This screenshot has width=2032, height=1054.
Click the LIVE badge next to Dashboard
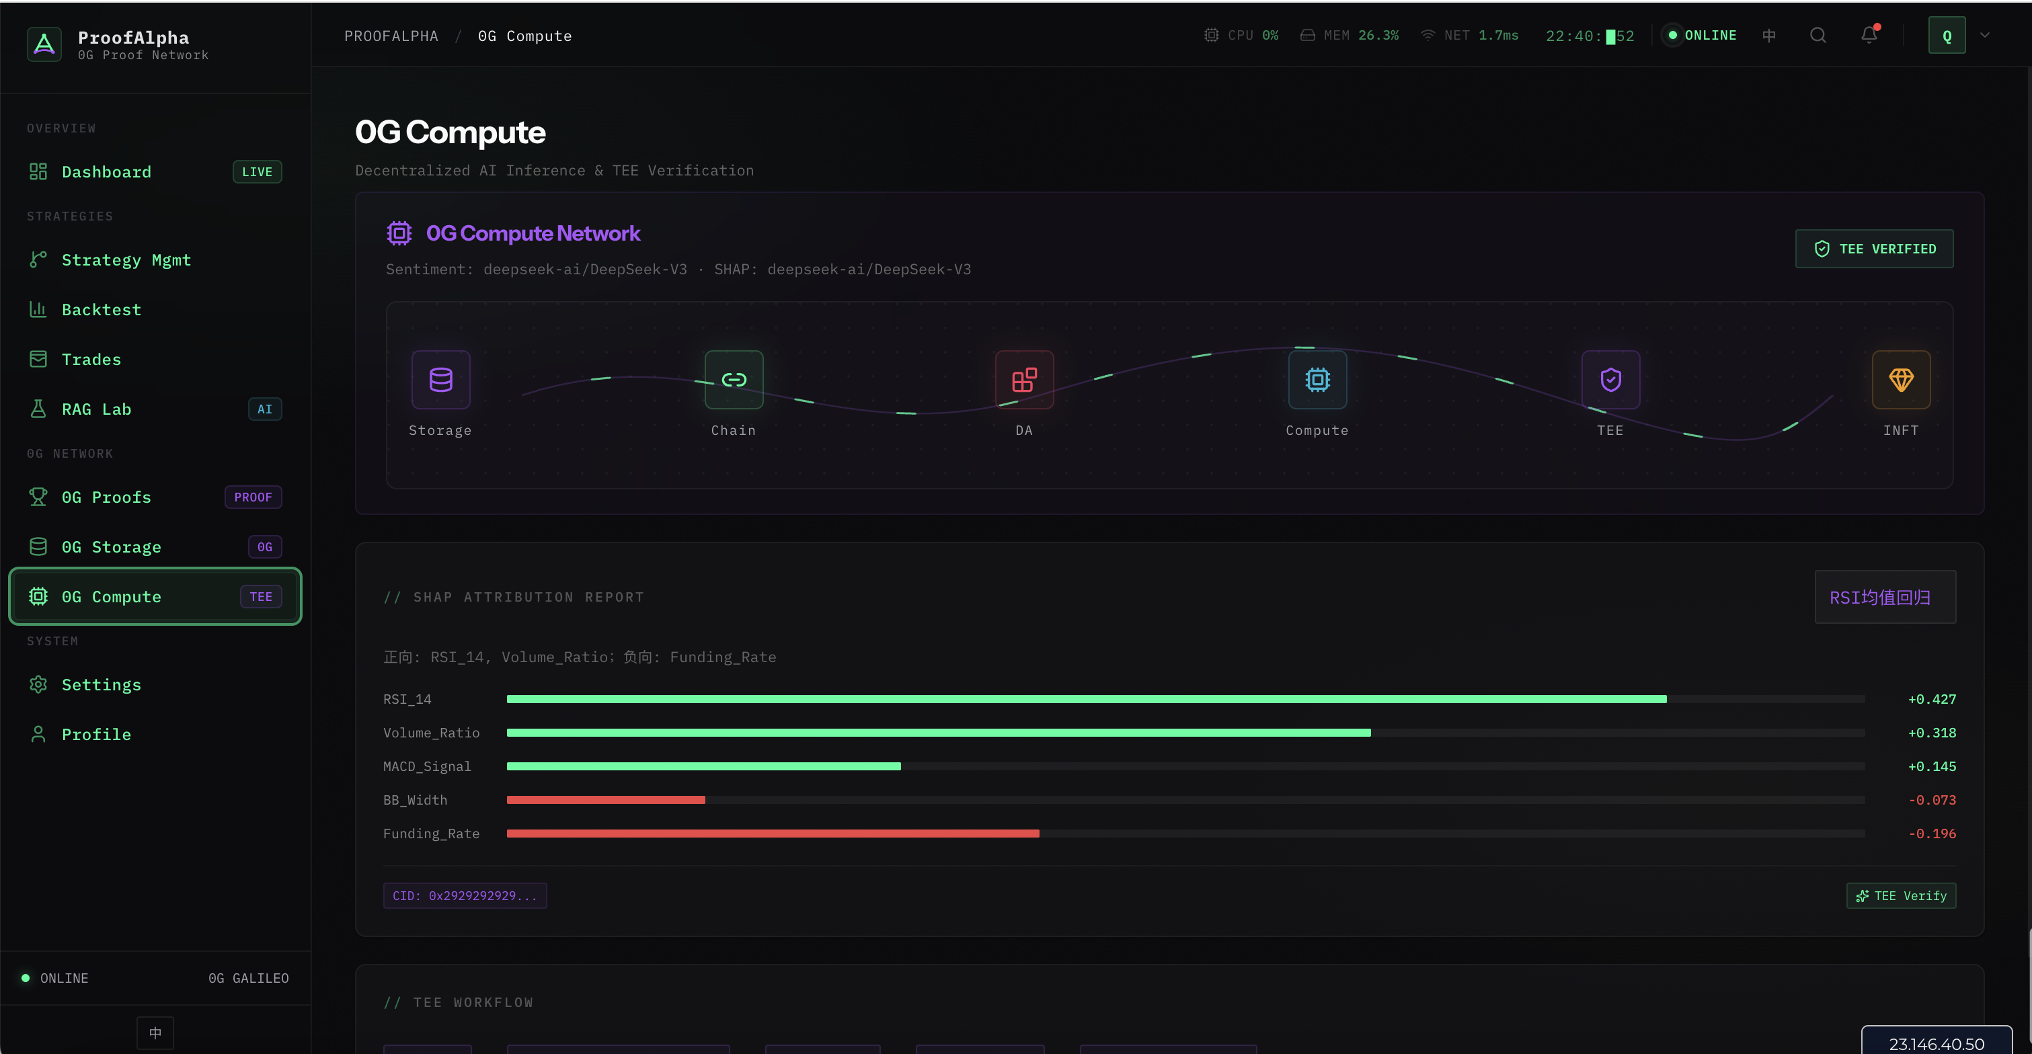tap(257, 172)
